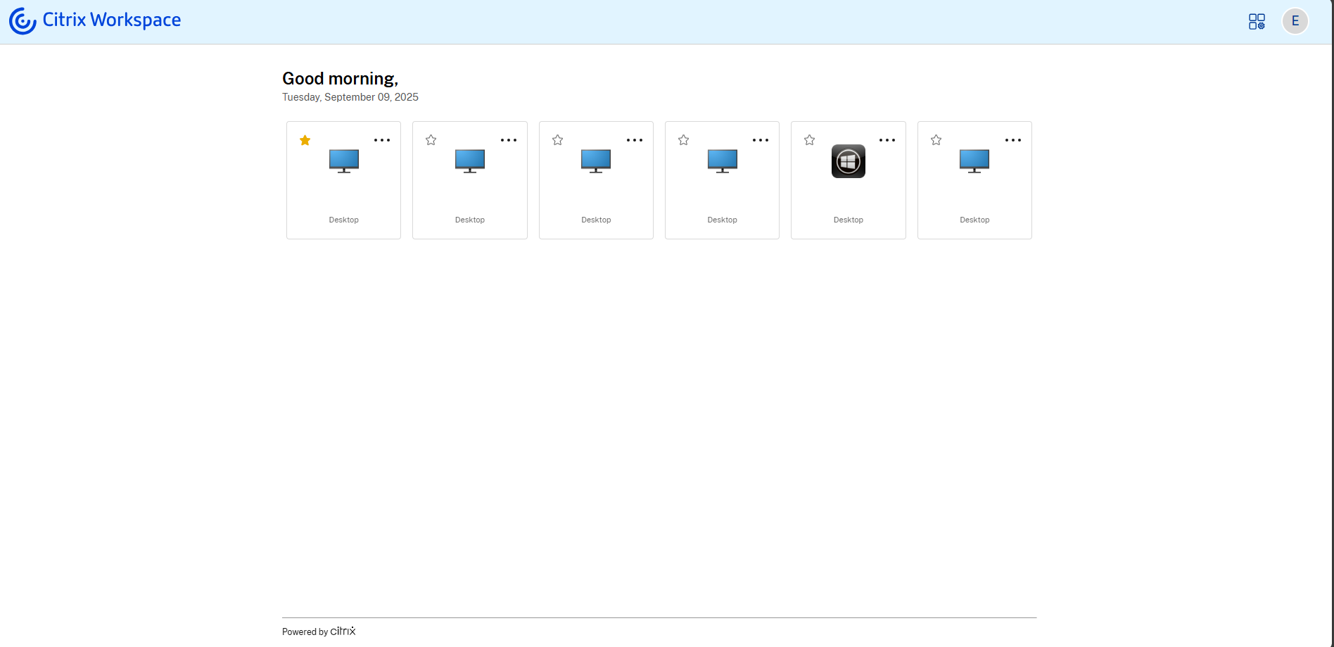This screenshot has width=1334, height=647.
Task: Click the 'Desktop' label on the fourth tile
Action: click(x=722, y=220)
